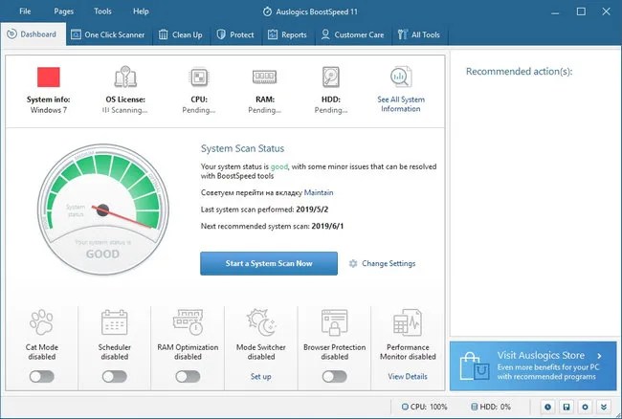
Task: Open the Help menu
Action: [141, 11]
